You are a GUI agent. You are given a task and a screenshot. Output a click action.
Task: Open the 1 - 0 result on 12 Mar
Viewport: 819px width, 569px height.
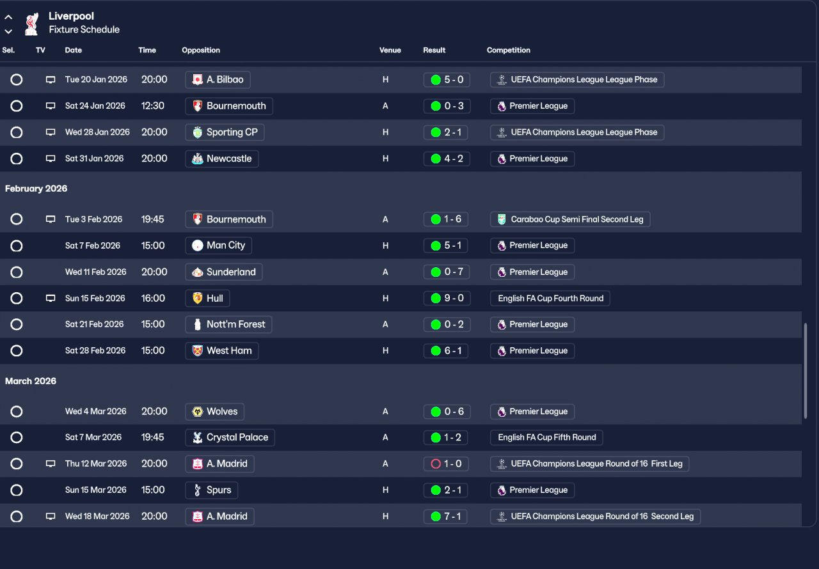tap(446, 464)
